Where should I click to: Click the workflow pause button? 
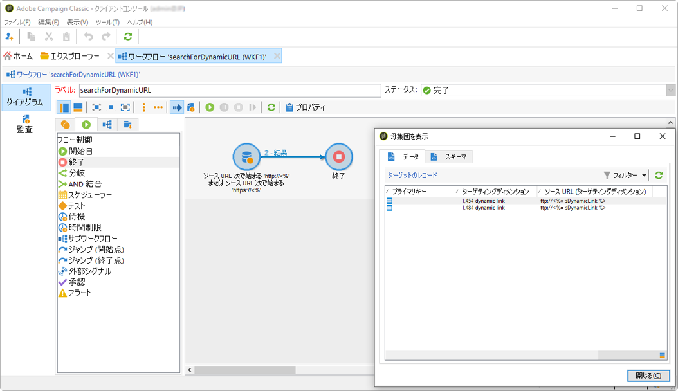[224, 107]
